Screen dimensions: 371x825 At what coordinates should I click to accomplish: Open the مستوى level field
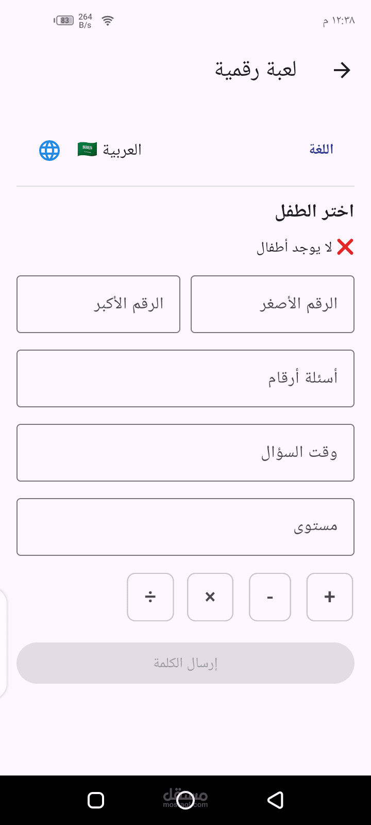(x=185, y=527)
